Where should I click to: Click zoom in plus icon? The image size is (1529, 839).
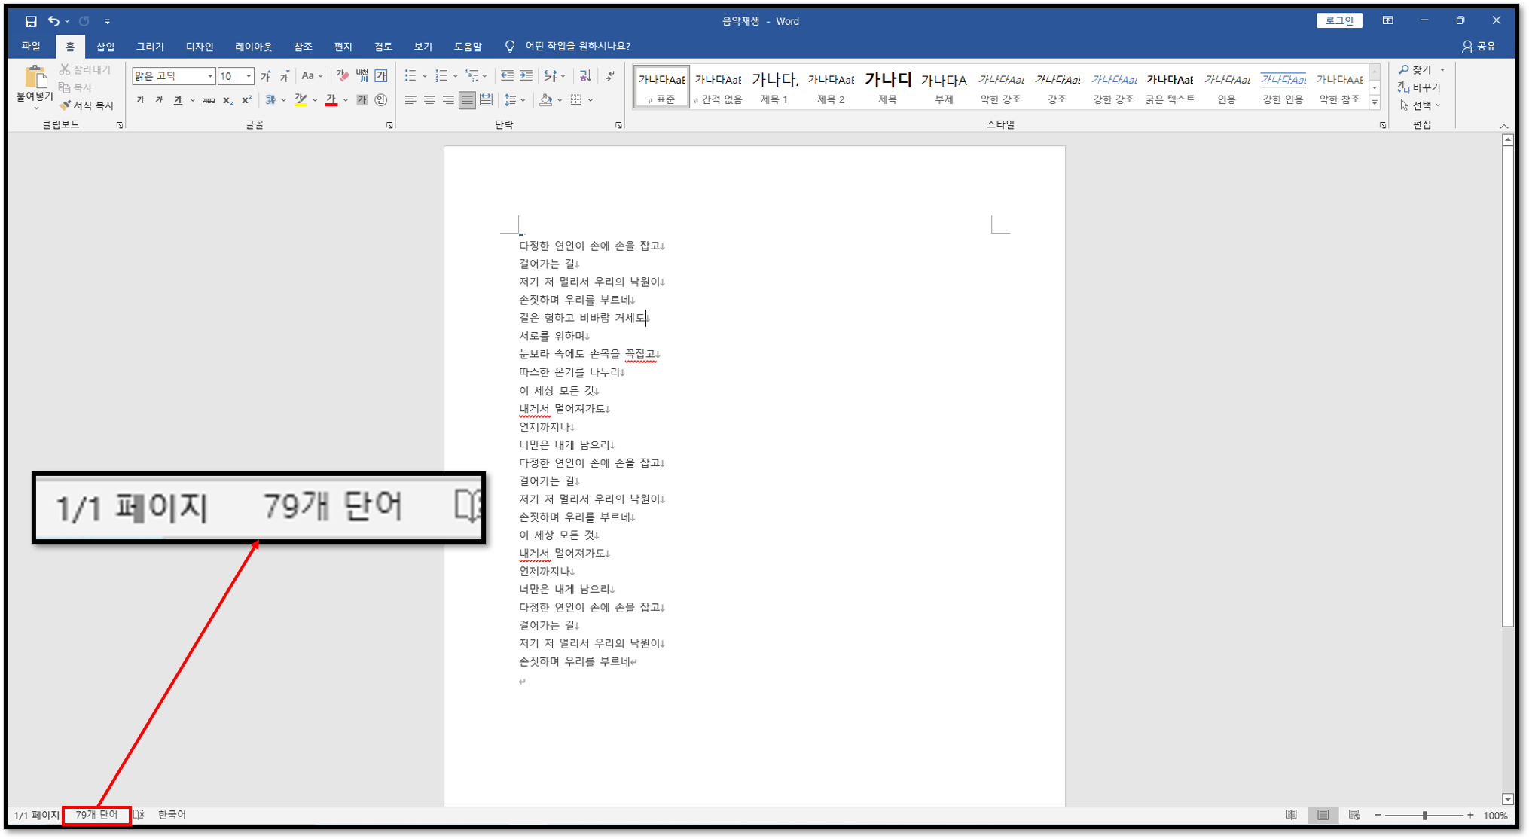(1470, 816)
